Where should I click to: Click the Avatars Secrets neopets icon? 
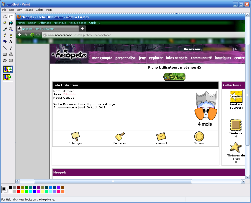(236, 96)
